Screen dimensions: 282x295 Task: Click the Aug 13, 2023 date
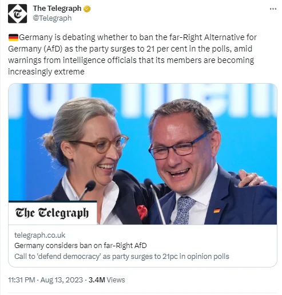[62, 280]
